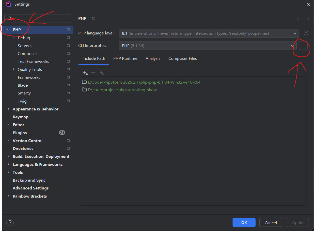Open the CLI Interpreter dropdown
Viewport: 314px width, 231px height.
click(x=292, y=46)
